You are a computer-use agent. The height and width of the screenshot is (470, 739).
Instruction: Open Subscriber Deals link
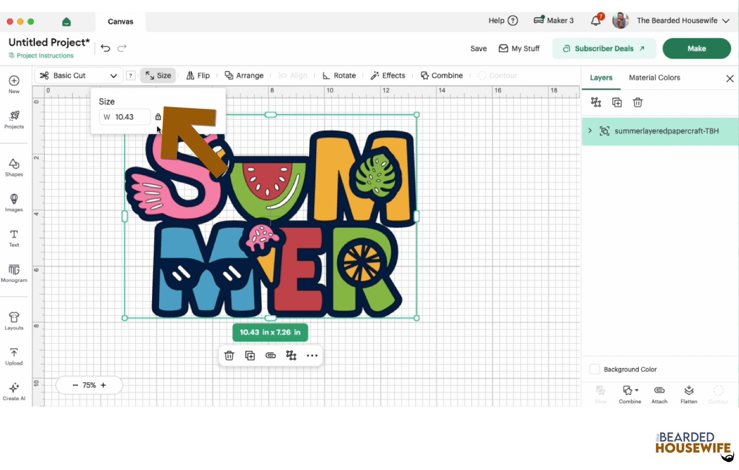(x=604, y=49)
